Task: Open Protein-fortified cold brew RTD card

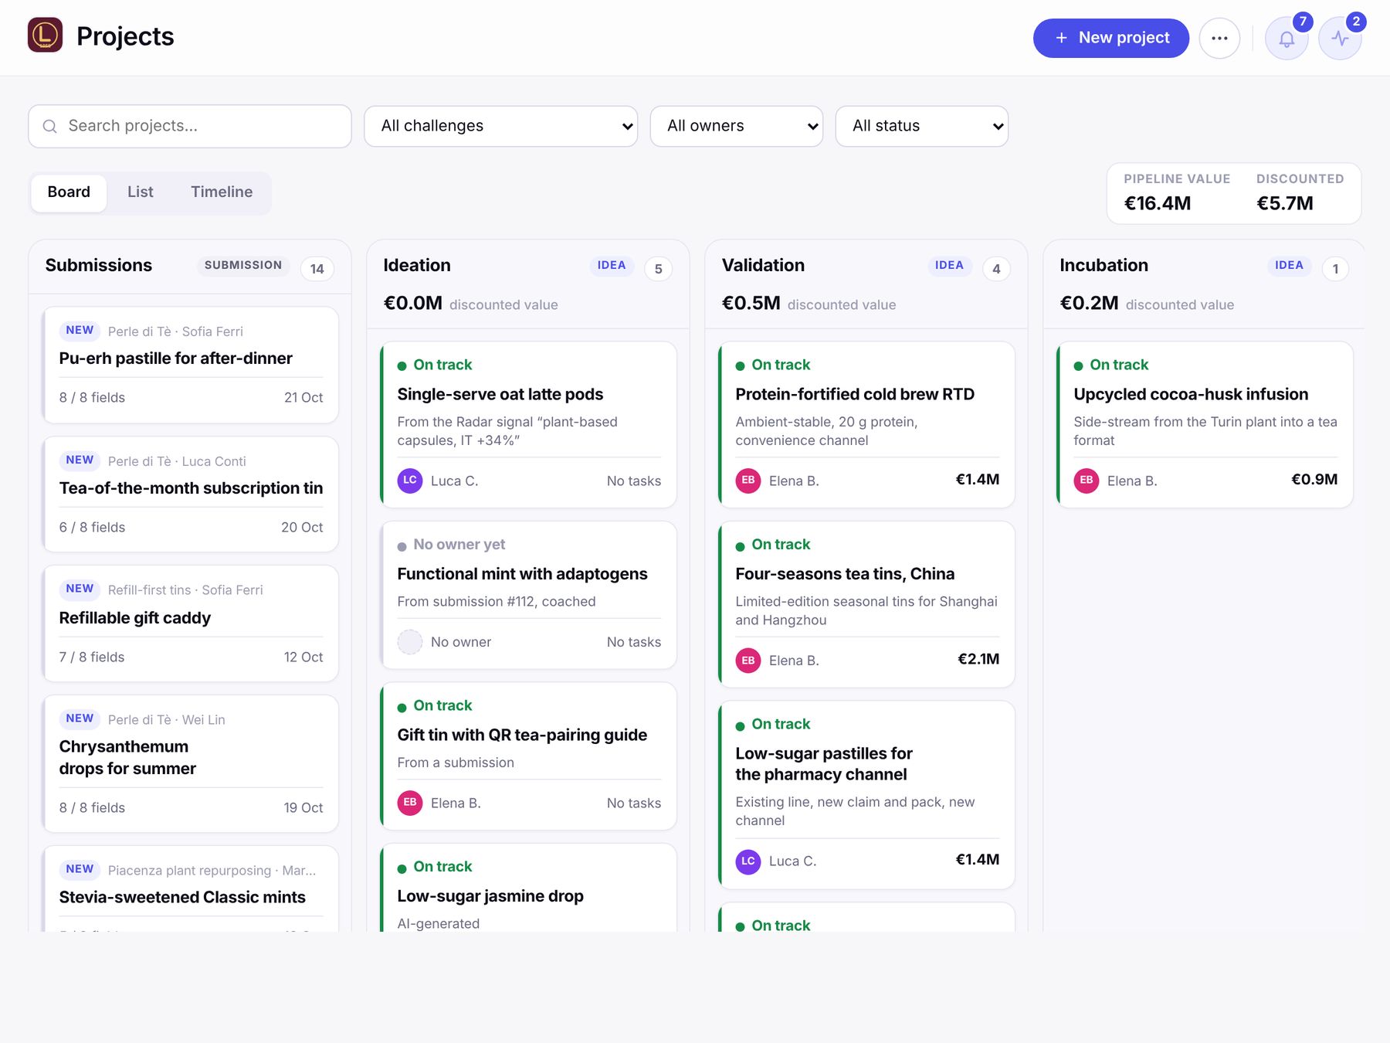Action: (x=867, y=425)
